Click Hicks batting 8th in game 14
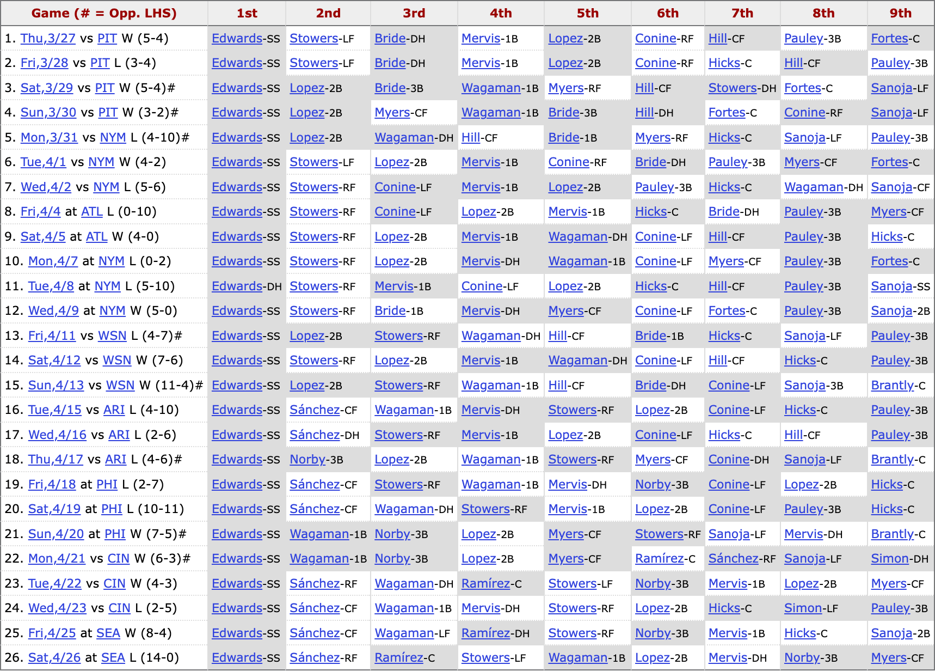Screen dimensions: 935x671 coord(800,361)
